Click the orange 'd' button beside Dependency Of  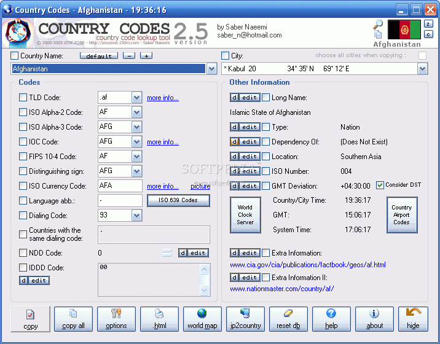[x=234, y=142]
